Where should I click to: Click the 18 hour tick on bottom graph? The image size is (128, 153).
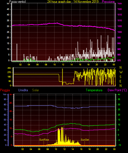pyautogui.click(x=89, y=149)
